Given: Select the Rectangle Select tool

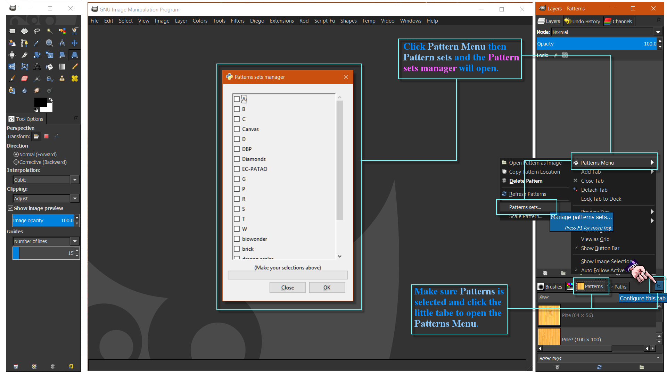Looking at the screenshot, I should pyautogui.click(x=12, y=31).
